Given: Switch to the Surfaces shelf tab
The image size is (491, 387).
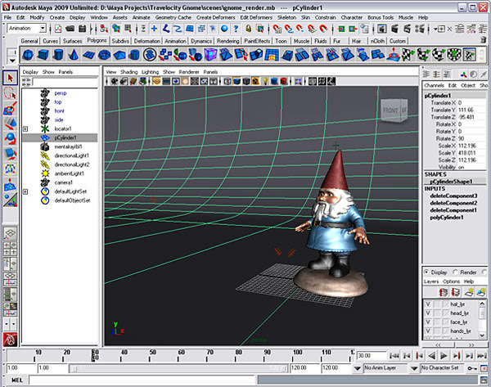Looking at the screenshot, I should point(72,41).
